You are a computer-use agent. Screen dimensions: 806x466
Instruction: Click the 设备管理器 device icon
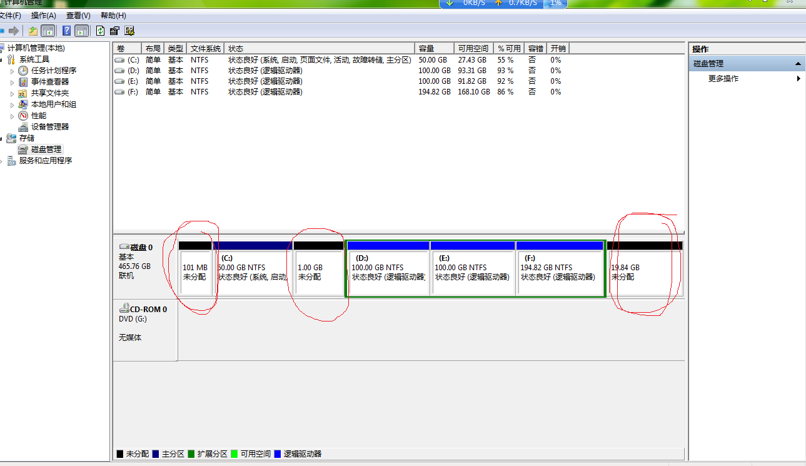pyautogui.click(x=23, y=127)
